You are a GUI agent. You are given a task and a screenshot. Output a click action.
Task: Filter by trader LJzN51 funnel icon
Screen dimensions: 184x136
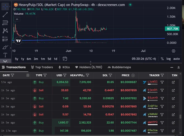(x=162, y=82)
